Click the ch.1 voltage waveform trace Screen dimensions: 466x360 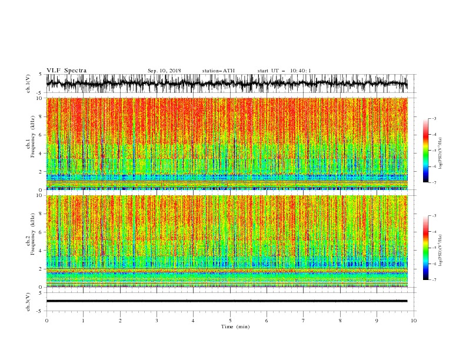(227, 84)
